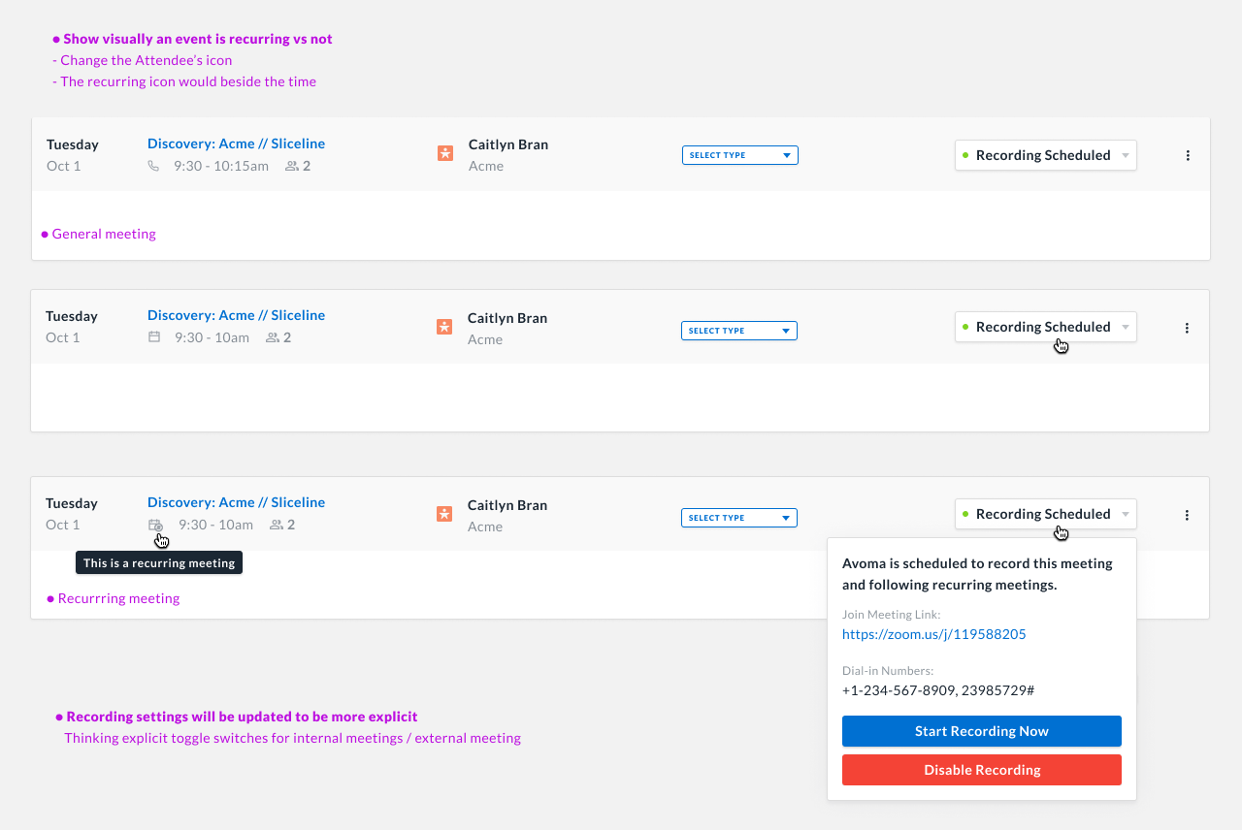Click the attendees icon in the recurring meeting row
This screenshot has width=1242, height=830.
pos(277,525)
